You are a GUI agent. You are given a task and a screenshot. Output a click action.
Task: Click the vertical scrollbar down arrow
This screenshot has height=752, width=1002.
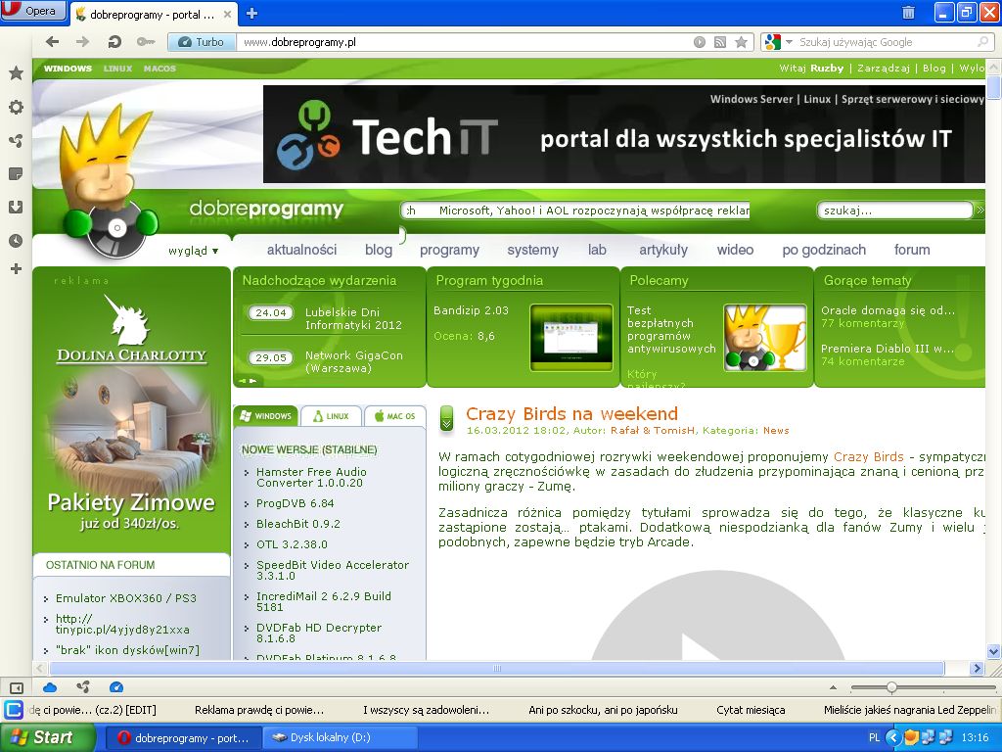pos(994,651)
